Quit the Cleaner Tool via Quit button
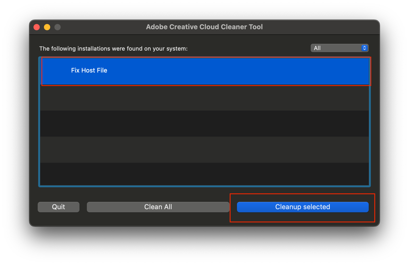This screenshot has width=409, height=265. coord(59,207)
